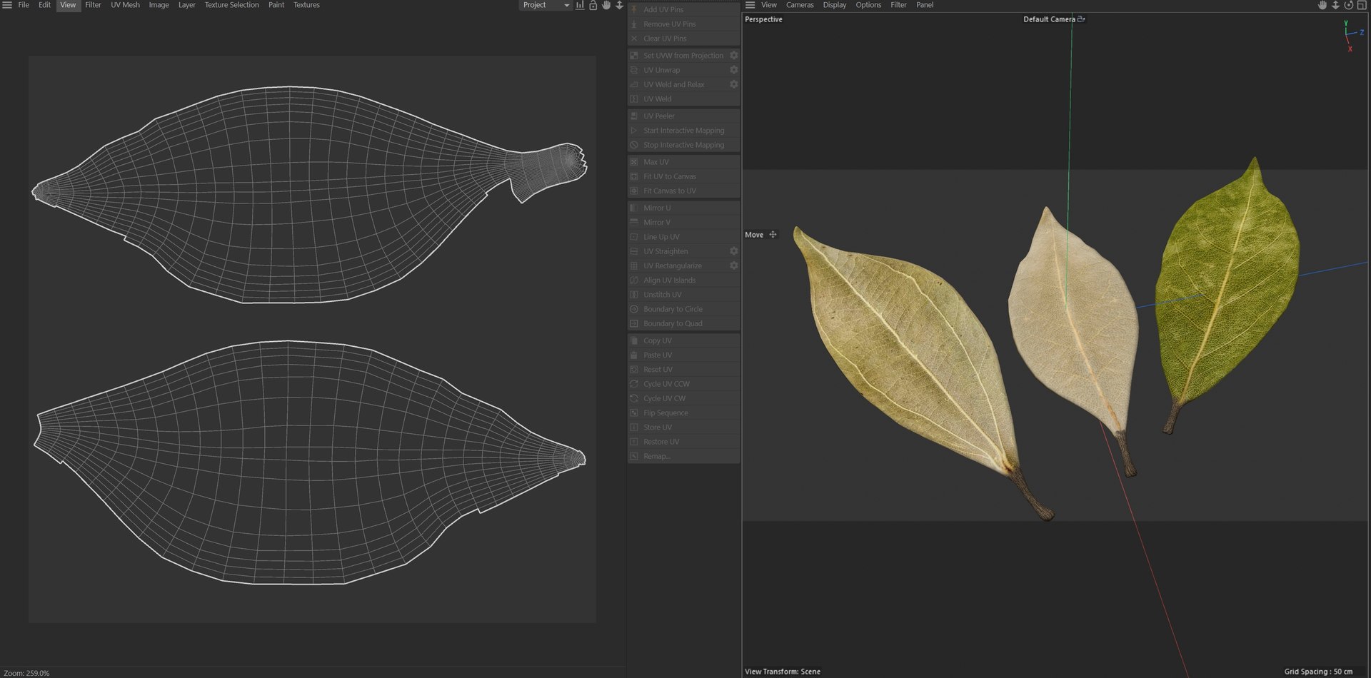Open the Textures menu

tap(306, 5)
